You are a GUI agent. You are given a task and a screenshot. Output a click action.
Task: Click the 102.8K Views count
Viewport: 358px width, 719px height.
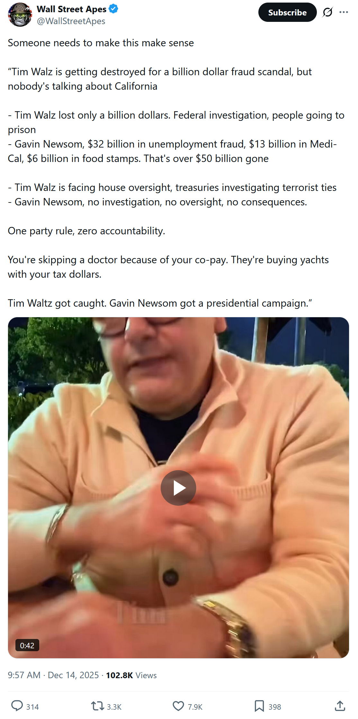click(131, 675)
